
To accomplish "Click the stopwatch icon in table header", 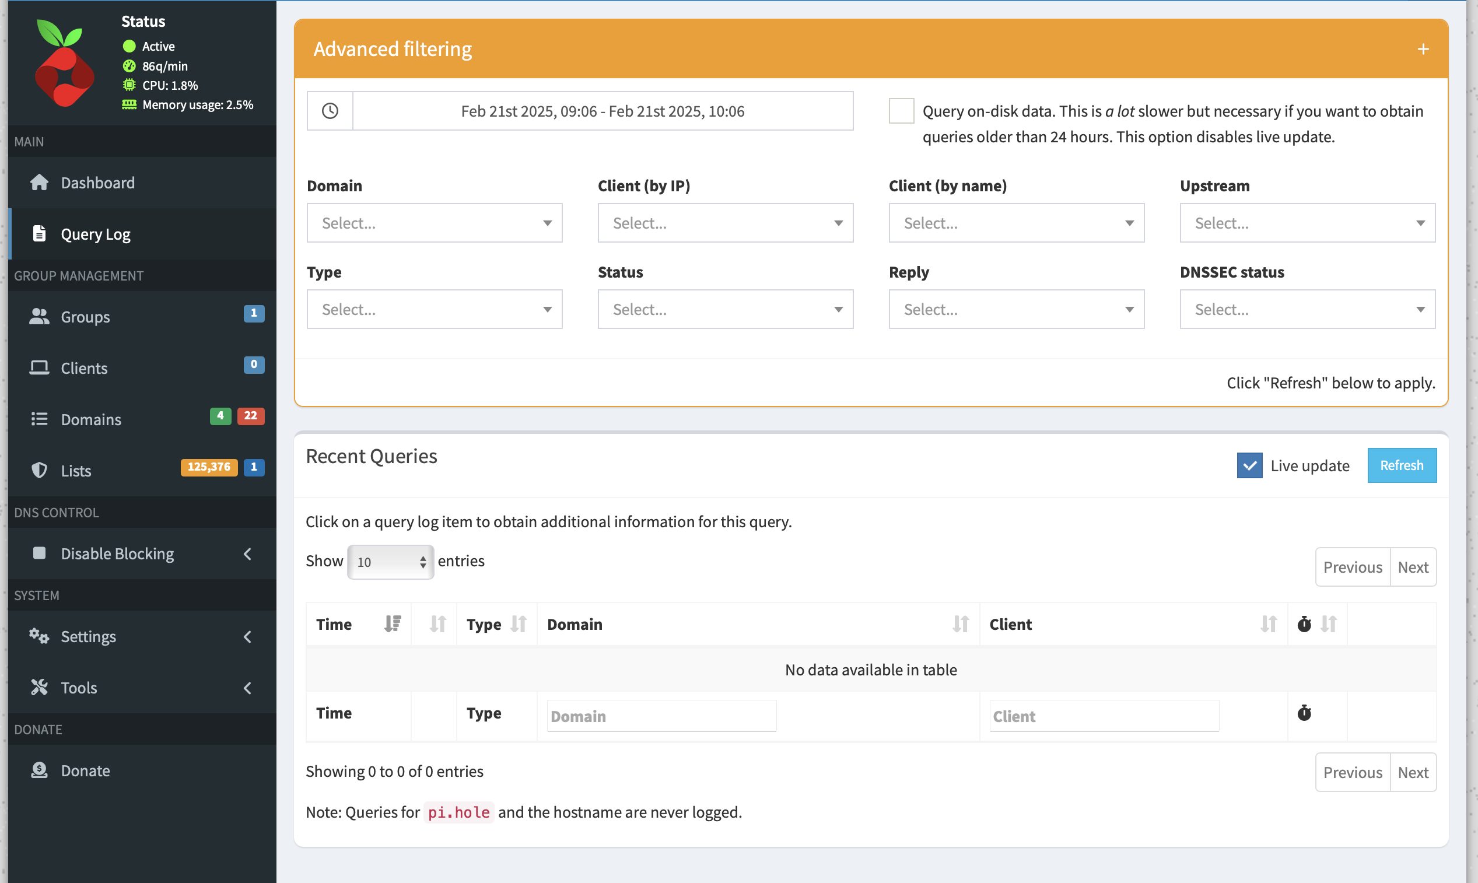I will click(x=1304, y=623).
